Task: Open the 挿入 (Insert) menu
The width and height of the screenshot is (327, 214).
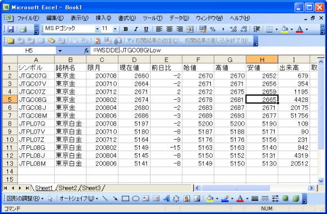Action: click(103, 18)
